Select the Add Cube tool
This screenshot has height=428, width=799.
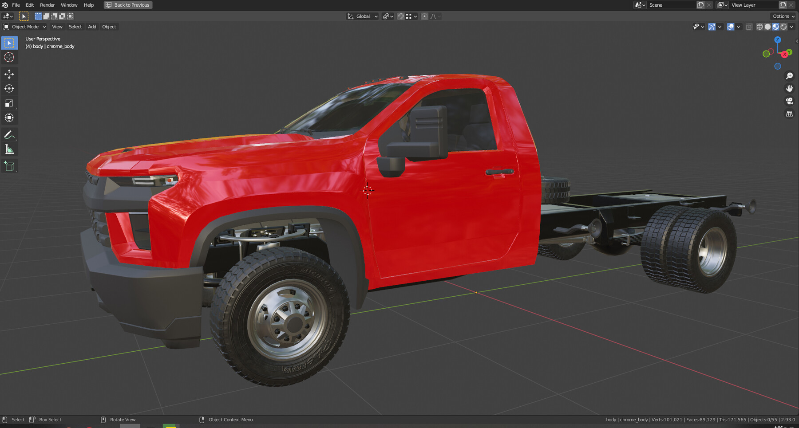[x=9, y=166]
